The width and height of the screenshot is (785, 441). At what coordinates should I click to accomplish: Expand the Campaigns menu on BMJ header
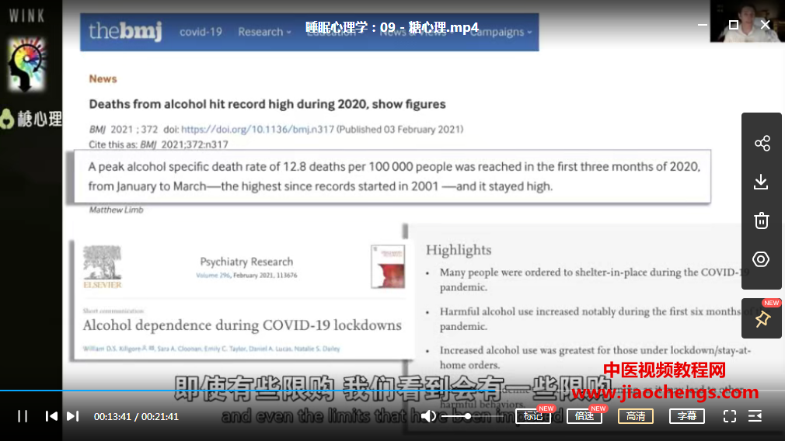[501, 32]
